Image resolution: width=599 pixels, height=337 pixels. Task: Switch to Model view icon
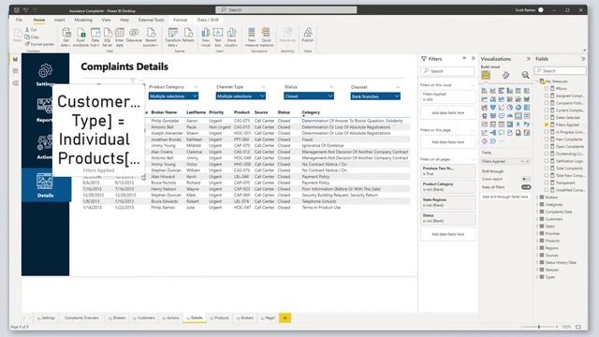(15, 83)
